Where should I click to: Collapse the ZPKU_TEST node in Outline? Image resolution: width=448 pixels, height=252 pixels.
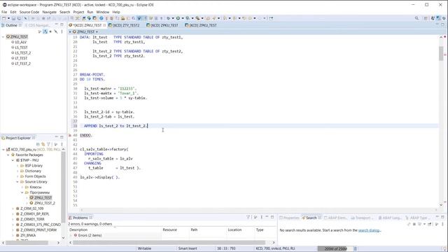3,36
